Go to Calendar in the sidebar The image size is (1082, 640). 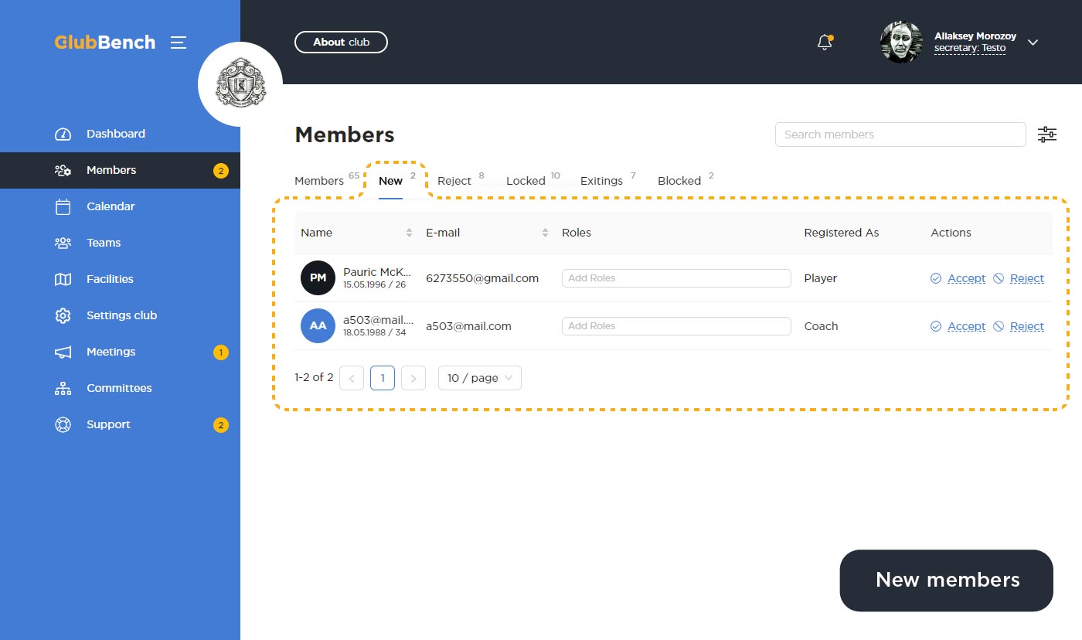coord(111,206)
